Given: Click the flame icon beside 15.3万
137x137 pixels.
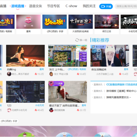Looking at the screenshot, I should tap(36, 74).
